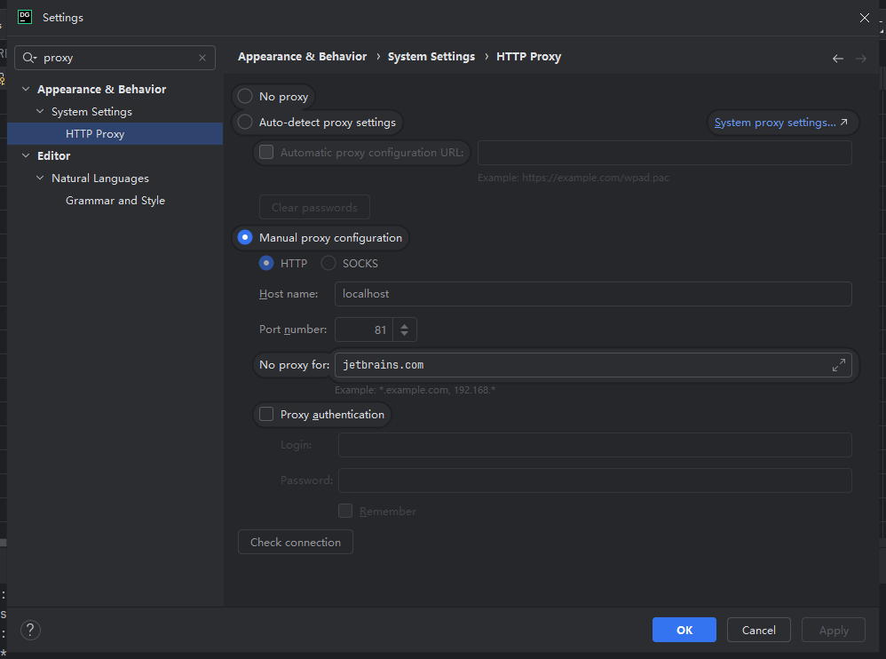The height and width of the screenshot is (659, 886).
Task: Expand the No proxy for field
Action: [x=839, y=365]
